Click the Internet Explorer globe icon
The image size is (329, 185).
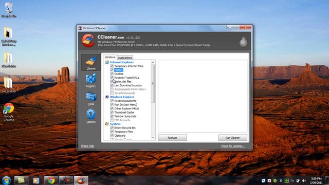(107, 62)
